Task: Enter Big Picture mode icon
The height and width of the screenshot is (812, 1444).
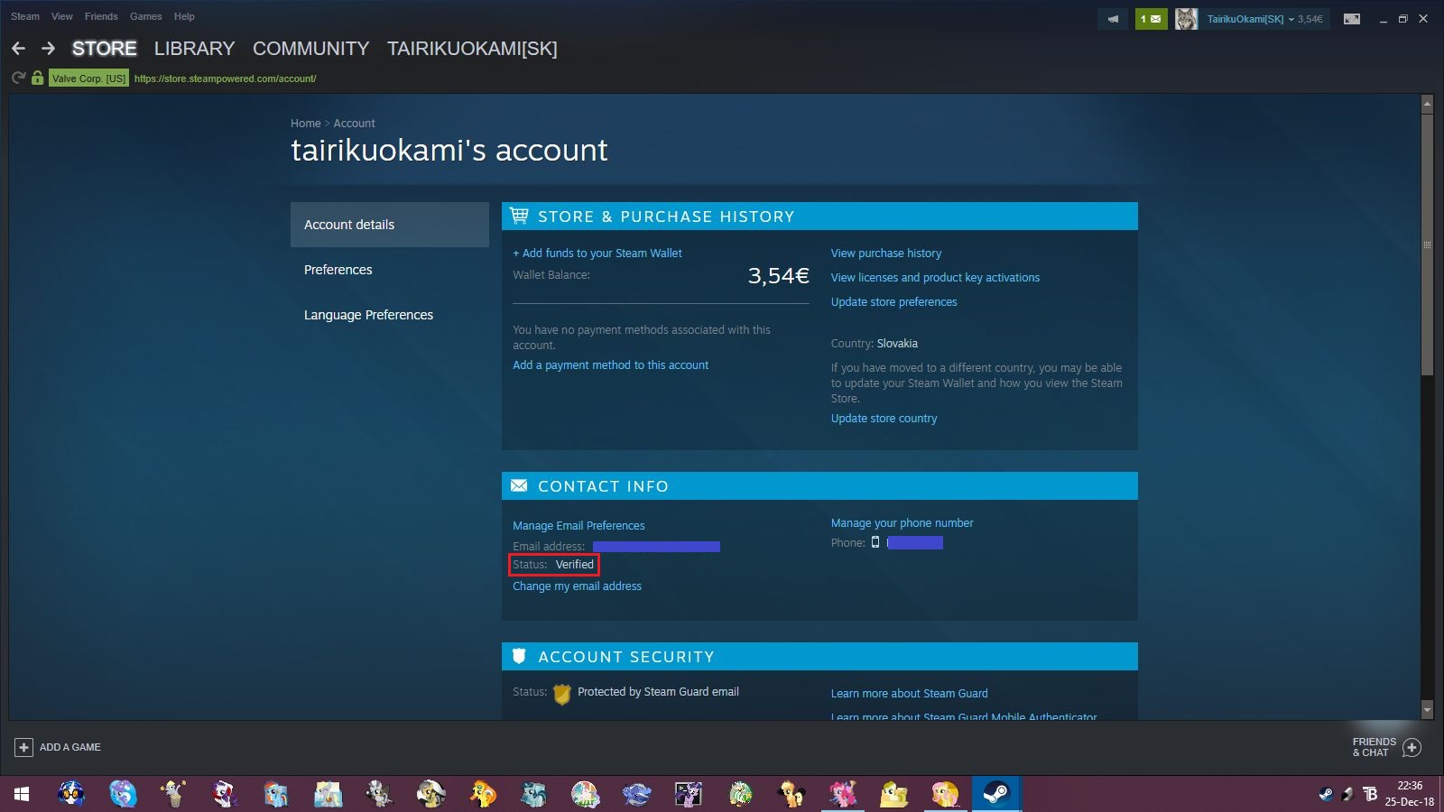Action: coord(1352,19)
